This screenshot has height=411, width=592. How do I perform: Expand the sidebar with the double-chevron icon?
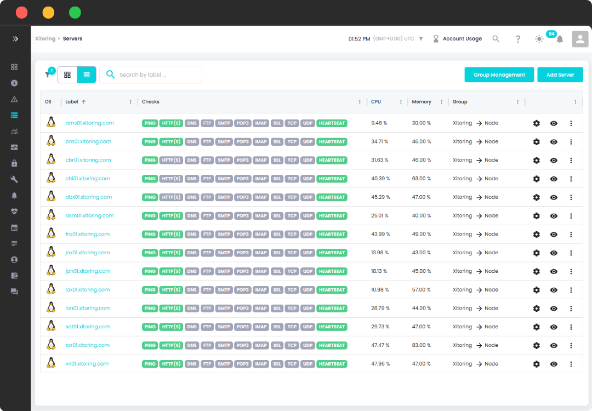(x=15, y=39)
